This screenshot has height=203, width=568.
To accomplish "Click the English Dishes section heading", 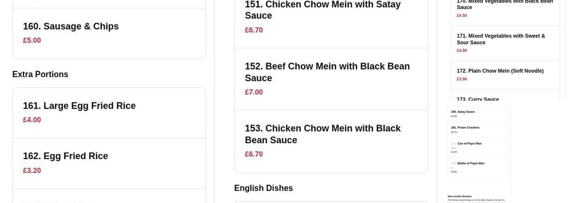I will click(x=263, y=188).
